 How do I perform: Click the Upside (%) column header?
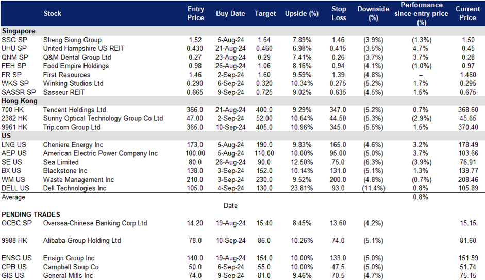click(x=302, y=13)
